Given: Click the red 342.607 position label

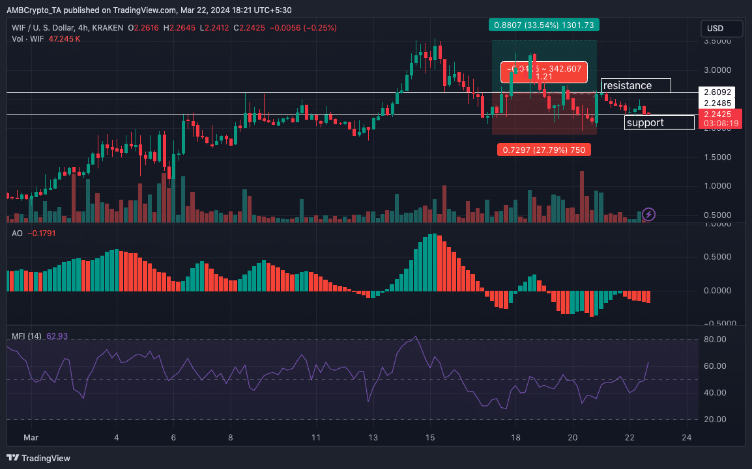Looking at the screenshot, I should click(544, 72).
